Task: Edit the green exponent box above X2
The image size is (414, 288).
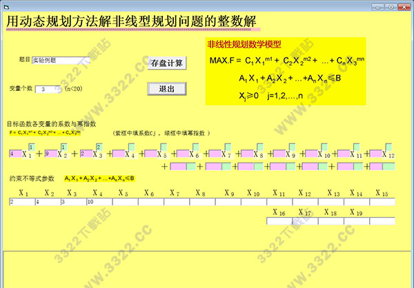Action: 64,147
